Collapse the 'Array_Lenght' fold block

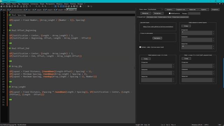pyautogui.click(x=8, y=87)
